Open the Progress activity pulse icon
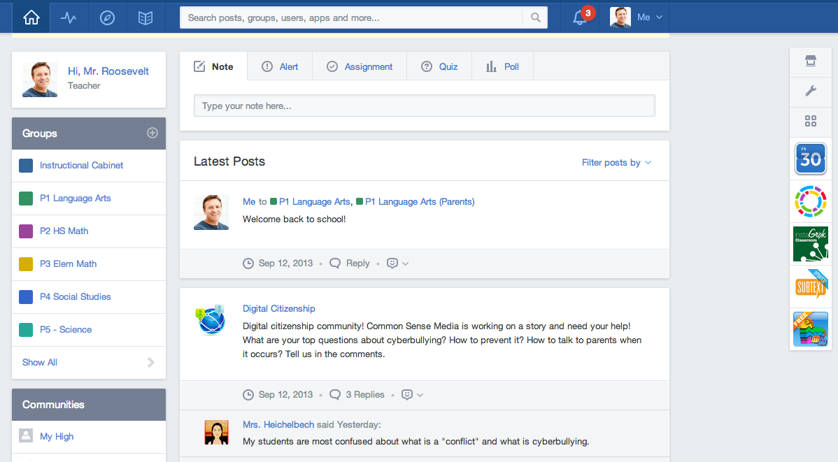Viewport: 838px width, 462px height. [x=69, y=17]
